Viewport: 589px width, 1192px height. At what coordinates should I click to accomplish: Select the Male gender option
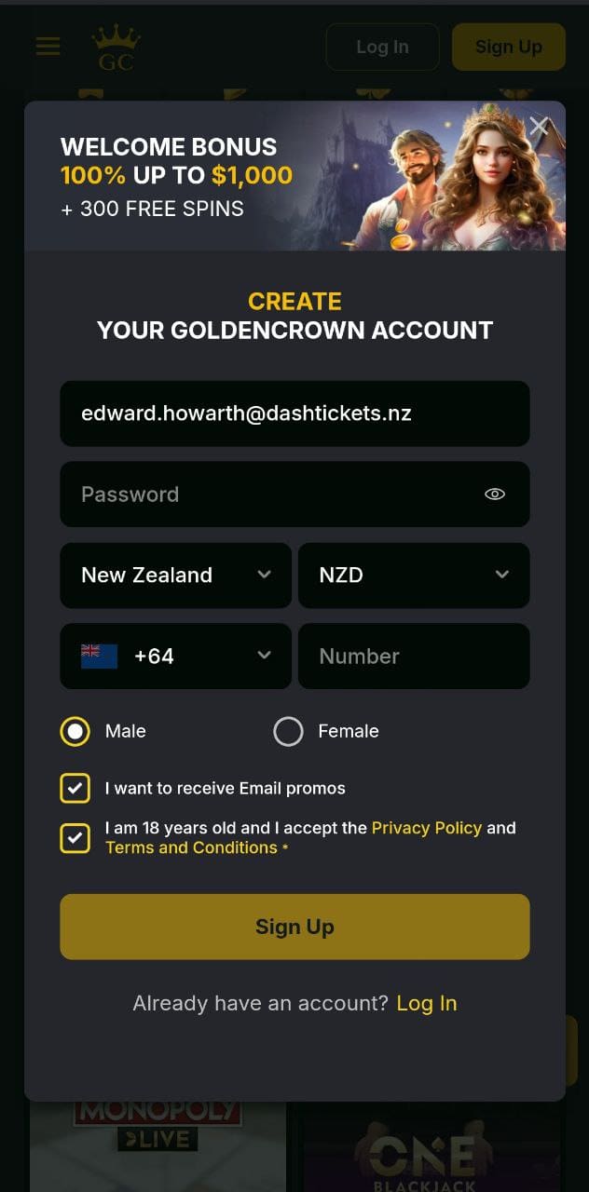point(75,731)
